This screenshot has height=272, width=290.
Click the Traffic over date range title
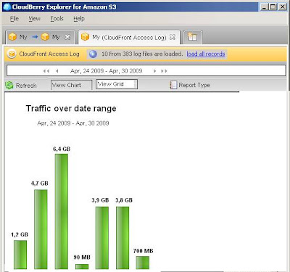[x=71, y=109]
